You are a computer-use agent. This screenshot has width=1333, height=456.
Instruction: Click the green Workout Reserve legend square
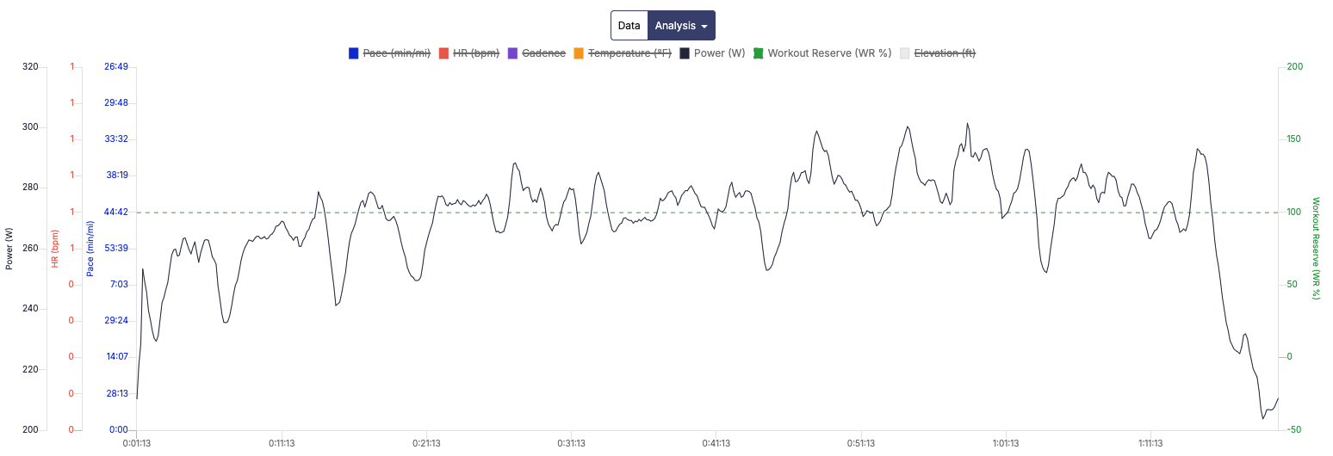(759, 53)
